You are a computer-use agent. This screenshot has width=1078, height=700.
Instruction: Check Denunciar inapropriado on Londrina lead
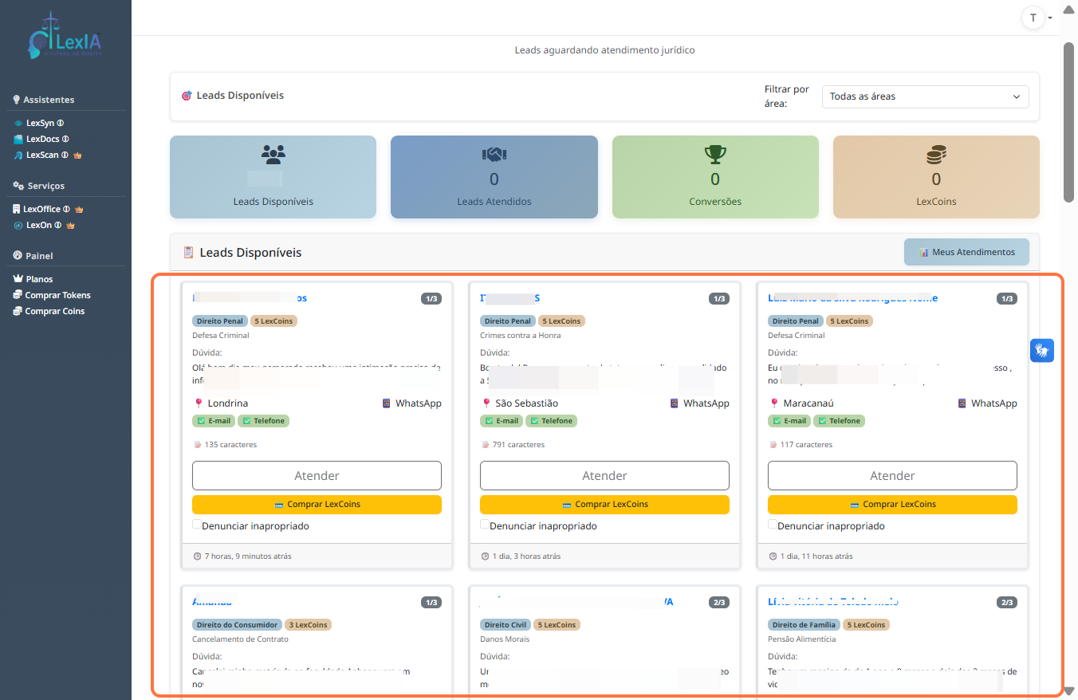(x=197, y=525)
